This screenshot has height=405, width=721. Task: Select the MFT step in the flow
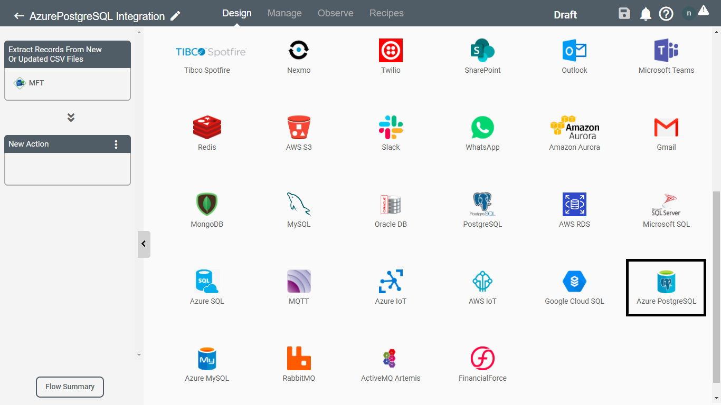(x=68, y=83)
